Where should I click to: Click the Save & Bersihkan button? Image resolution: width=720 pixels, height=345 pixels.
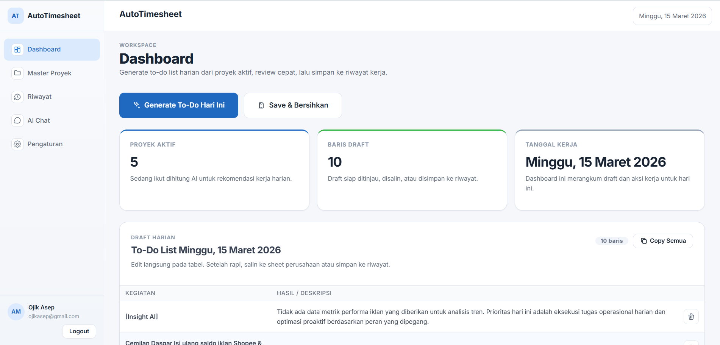[x=292, y=105]
